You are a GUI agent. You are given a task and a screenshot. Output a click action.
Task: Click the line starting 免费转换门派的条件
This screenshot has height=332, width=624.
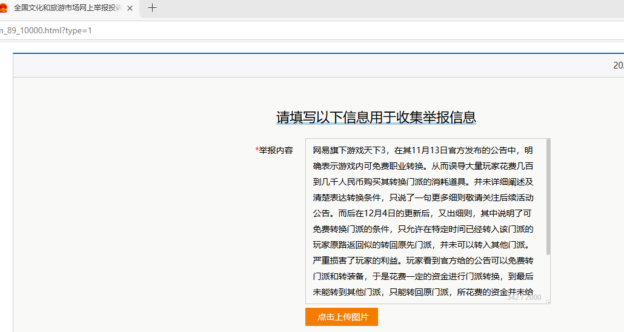[423, 229]
